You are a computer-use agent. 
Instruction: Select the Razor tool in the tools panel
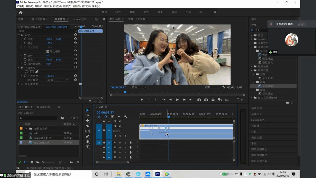pos(88,126)
